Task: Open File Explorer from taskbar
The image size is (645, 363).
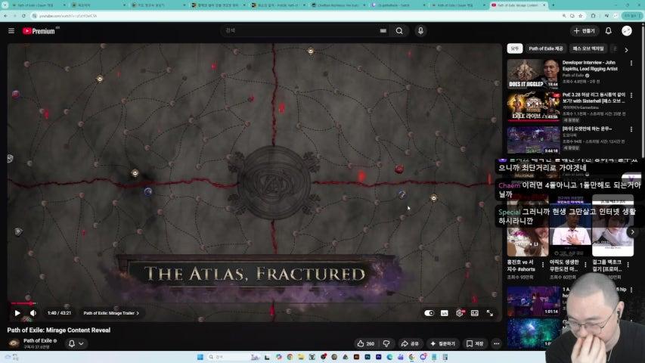Action: (301, 357)
